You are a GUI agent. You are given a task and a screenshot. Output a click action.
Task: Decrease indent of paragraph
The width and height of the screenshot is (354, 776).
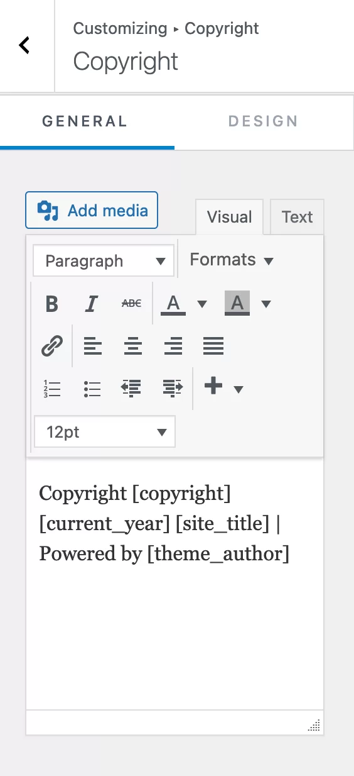(x=131, y=389)
